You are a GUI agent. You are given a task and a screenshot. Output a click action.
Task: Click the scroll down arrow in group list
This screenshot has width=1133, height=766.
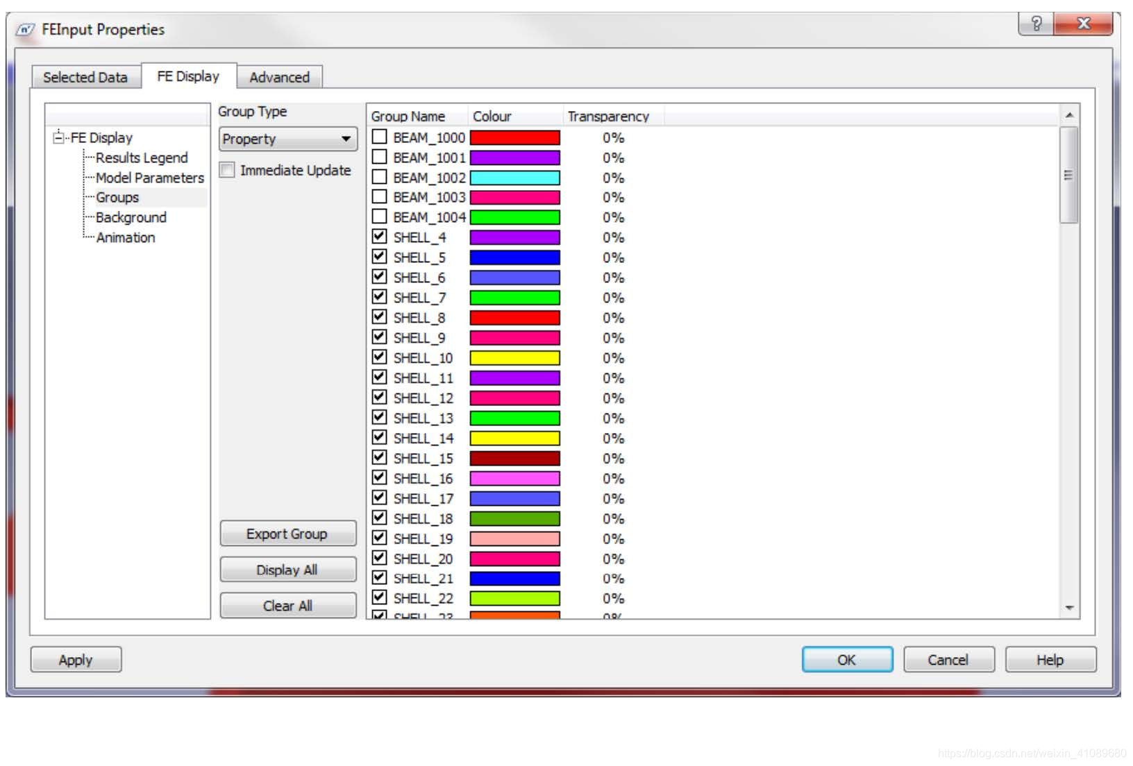1069,608
